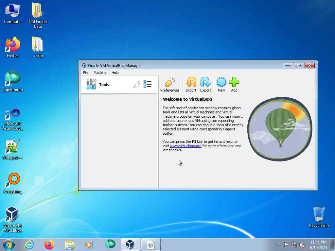Pin the Tools pane with pin icon
Screen dimensions: 335x251
[137, 85]
